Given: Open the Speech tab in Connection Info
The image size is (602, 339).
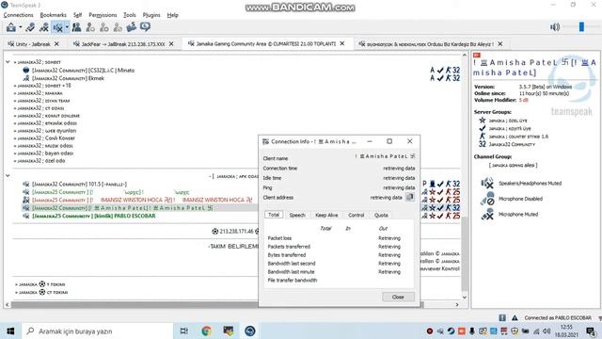Looking at the screenshot, I should coord(297,216).
